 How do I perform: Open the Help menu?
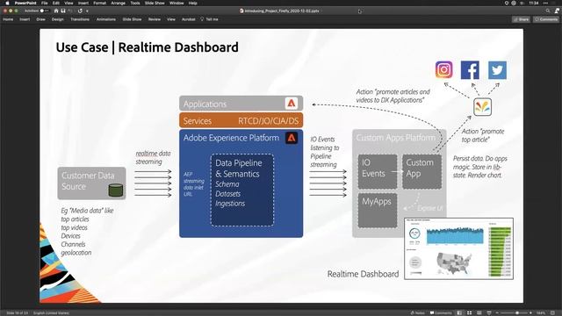click(193, 3)
